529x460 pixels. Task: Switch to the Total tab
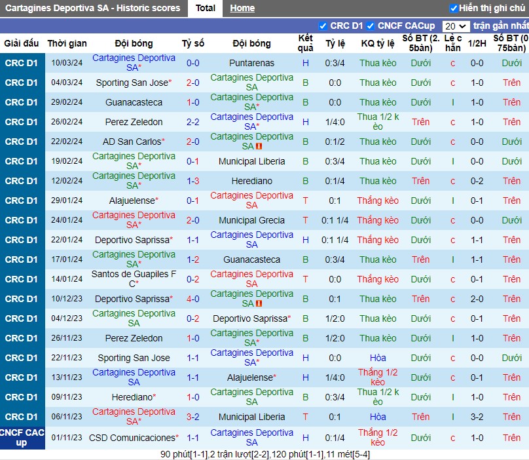(x=206, y=8)
